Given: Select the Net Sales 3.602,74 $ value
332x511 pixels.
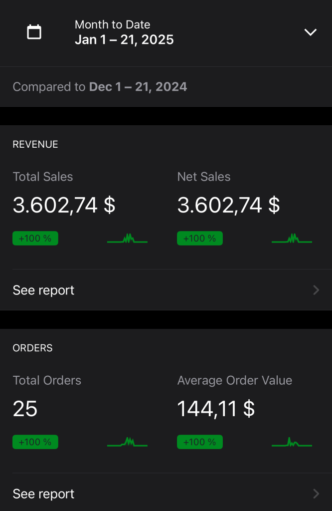Looking at the screenshot, I should (228, 205).
